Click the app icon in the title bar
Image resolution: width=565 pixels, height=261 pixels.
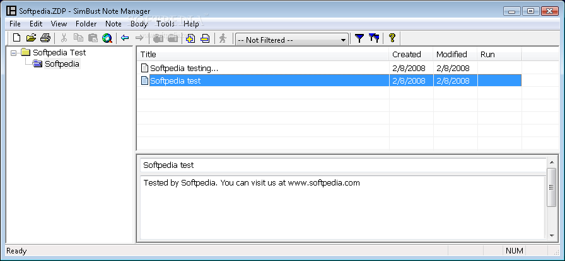pyautogui.click(x=11, y=11)
